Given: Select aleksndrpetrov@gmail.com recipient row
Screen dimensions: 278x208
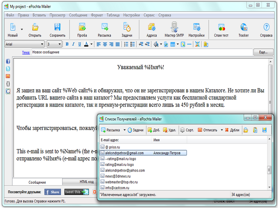Looking at the screenshot, I should pos(143,153).
